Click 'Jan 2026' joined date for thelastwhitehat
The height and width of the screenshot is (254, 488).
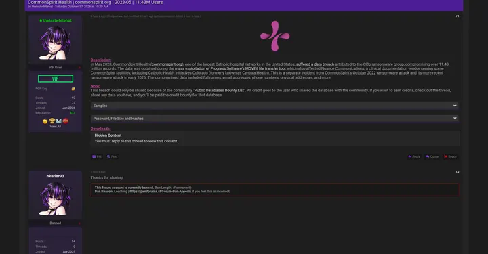point(68,108)
